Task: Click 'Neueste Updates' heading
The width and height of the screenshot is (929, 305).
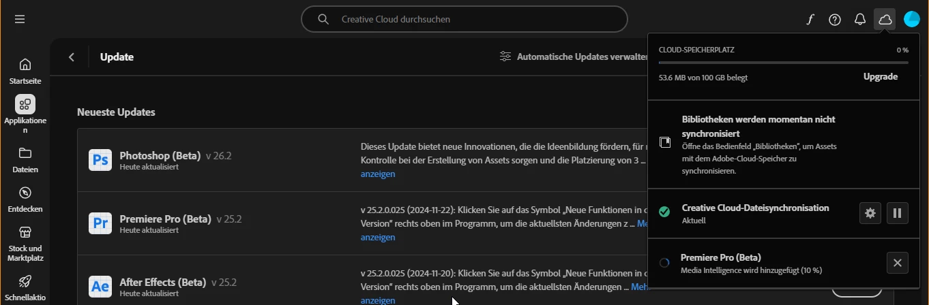Action: (116, 112)
